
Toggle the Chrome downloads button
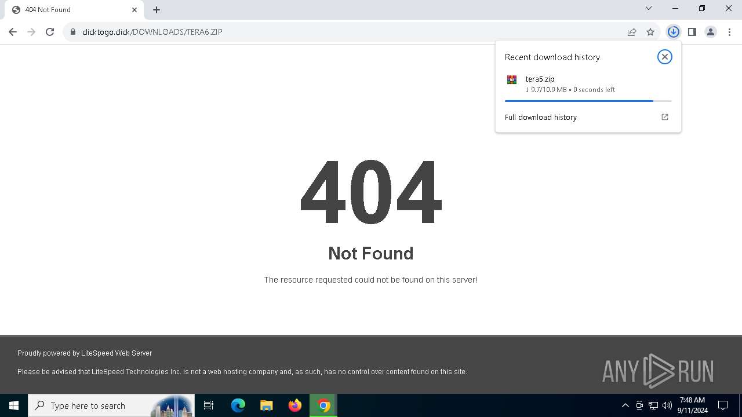[673, 32]
